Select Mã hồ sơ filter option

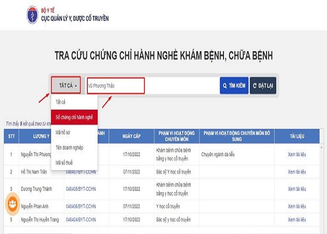[x=74, y=132]
